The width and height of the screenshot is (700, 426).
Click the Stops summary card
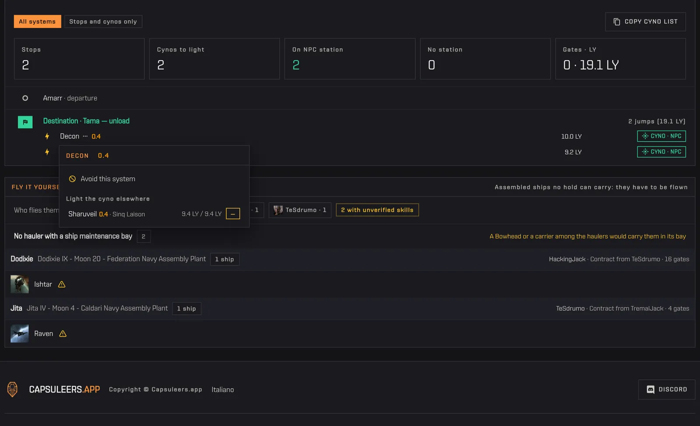pos(79,59)
